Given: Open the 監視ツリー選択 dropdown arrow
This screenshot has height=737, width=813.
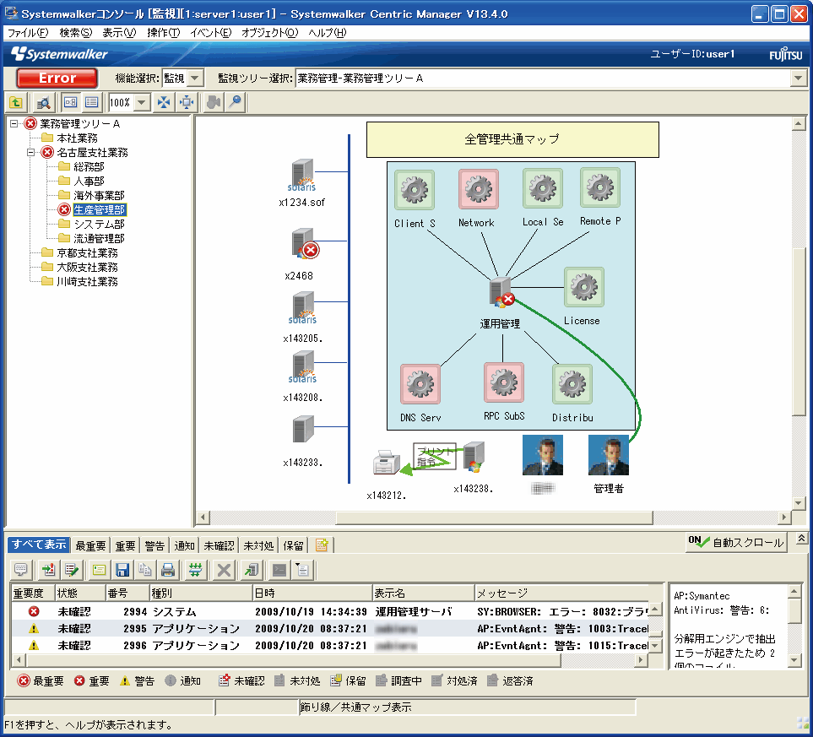Looking at the screenshot, I should click(798, 79).
